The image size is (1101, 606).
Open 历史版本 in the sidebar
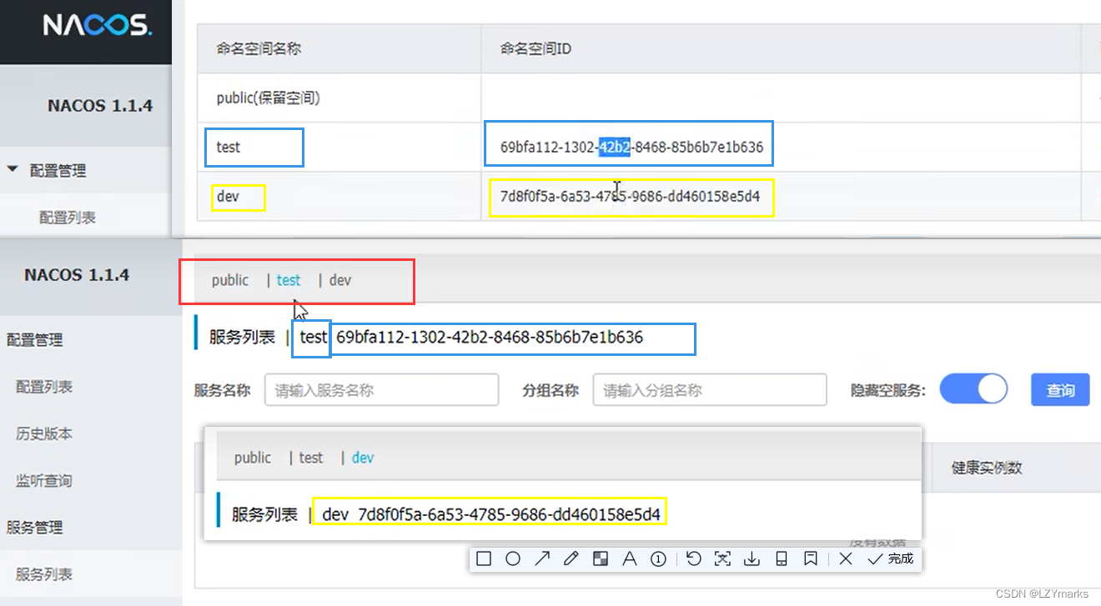(44, 433)
